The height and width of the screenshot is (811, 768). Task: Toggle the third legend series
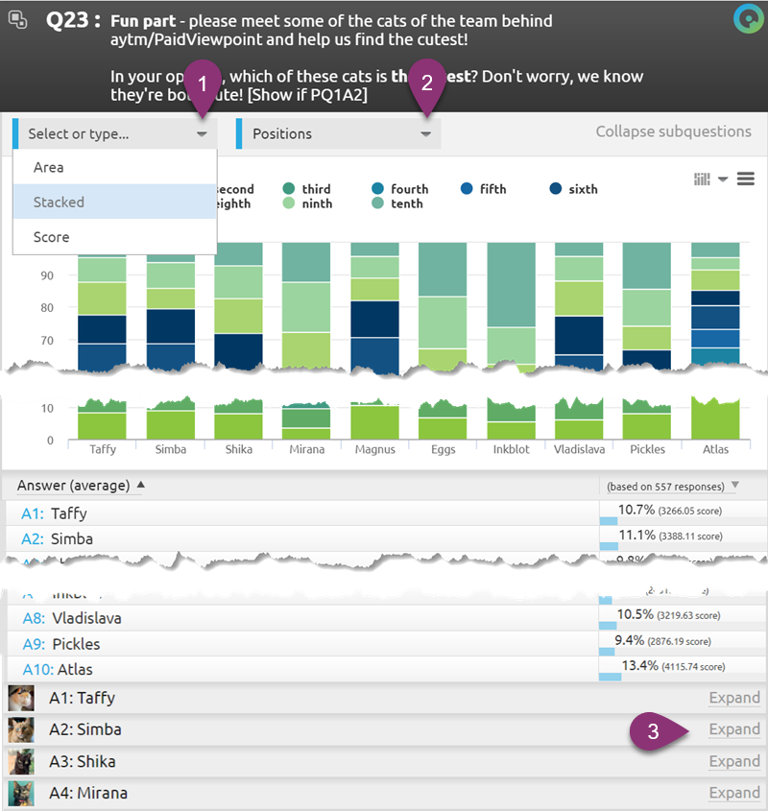tap(307, 189)
